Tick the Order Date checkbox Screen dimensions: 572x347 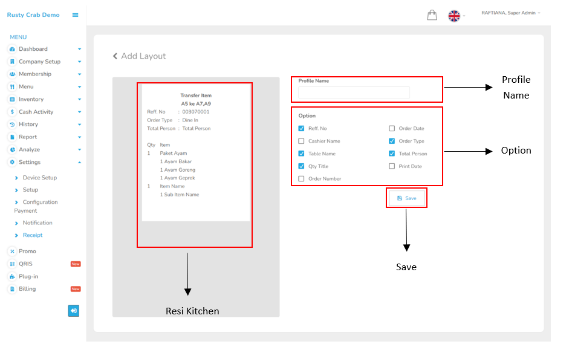click(392, 129)
